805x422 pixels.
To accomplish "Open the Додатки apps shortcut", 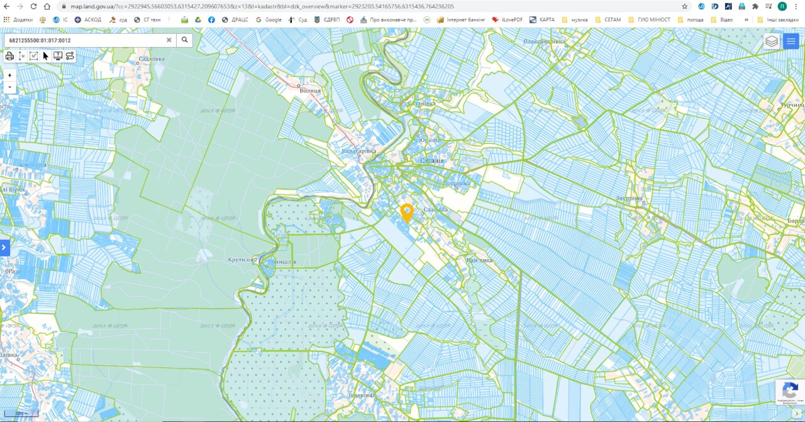I will pos(18,19).
